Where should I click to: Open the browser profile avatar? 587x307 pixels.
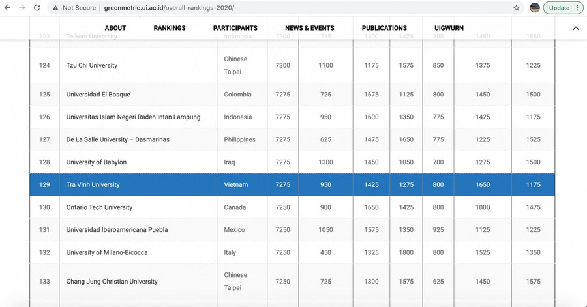535,7
